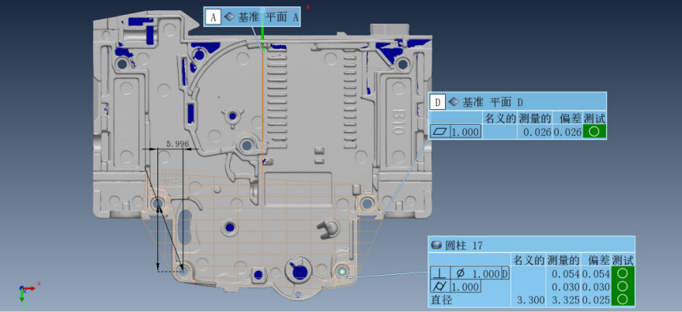Screen dimensions: 682x312
Task: Click green pass indicator for flatness 0.026
Action: click(x=594, y=131)
